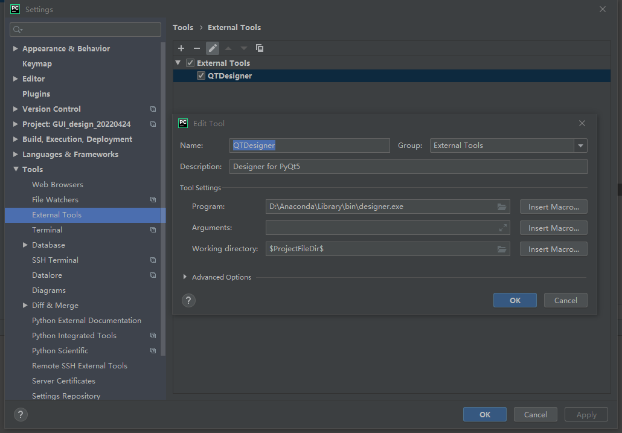Remove selected tool with minus icon
Image resolution: width=622 pixels, height=433 pixels.
[197, 48]
